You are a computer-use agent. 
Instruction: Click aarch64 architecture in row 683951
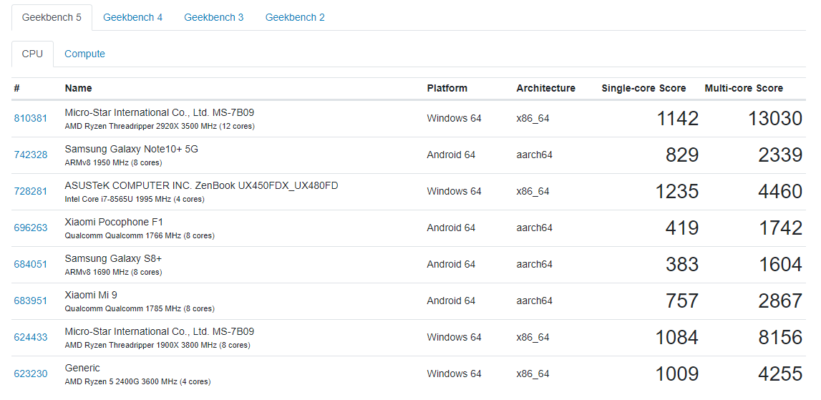click(x=535, y=301)
